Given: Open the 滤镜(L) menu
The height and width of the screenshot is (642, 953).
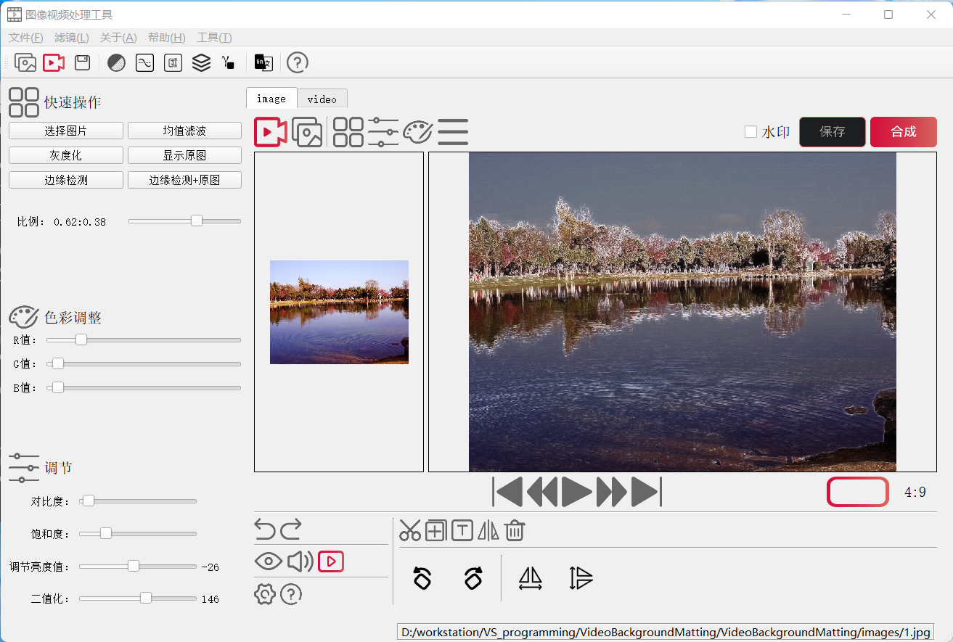Looking at the screenshot, I should 72,38.
